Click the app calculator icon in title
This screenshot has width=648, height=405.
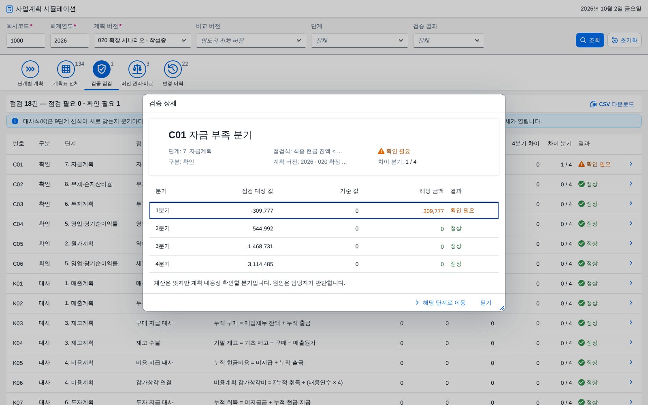pos(9,9)
